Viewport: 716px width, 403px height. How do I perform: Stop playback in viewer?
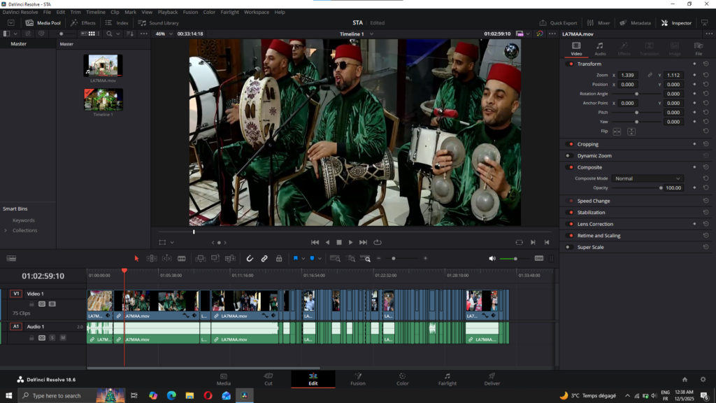coord(339,242)
